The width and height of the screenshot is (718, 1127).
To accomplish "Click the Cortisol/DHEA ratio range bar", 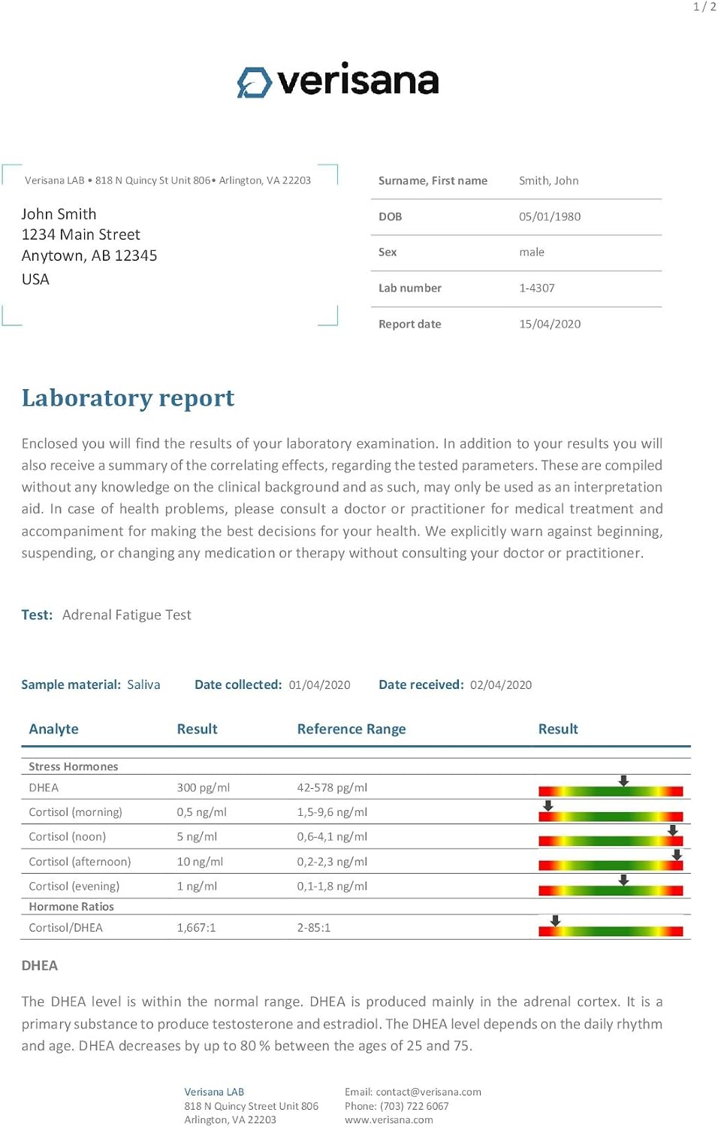I will click(x=611, y=932).
